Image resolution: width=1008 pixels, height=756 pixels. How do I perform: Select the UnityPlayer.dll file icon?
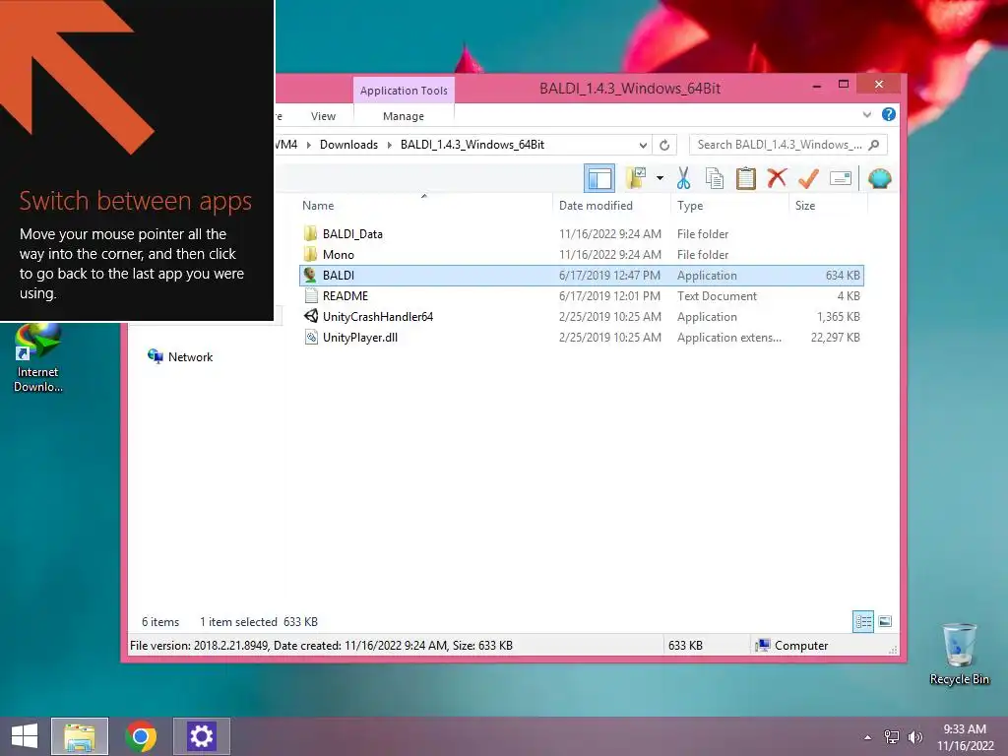pos(310,337)
